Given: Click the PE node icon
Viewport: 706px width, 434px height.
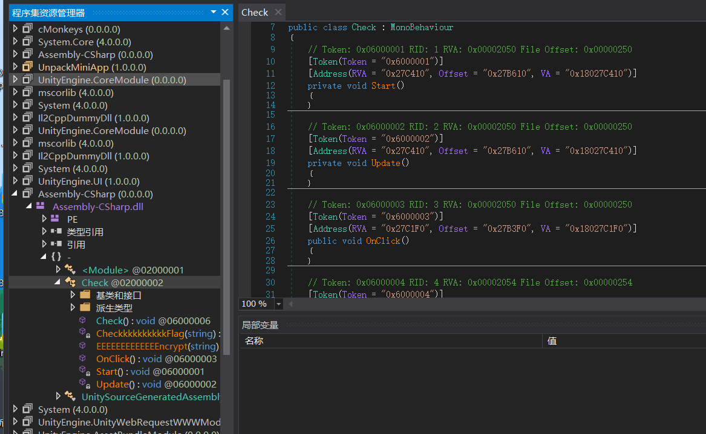Looking at the screenshot, I should coord(55,219).
